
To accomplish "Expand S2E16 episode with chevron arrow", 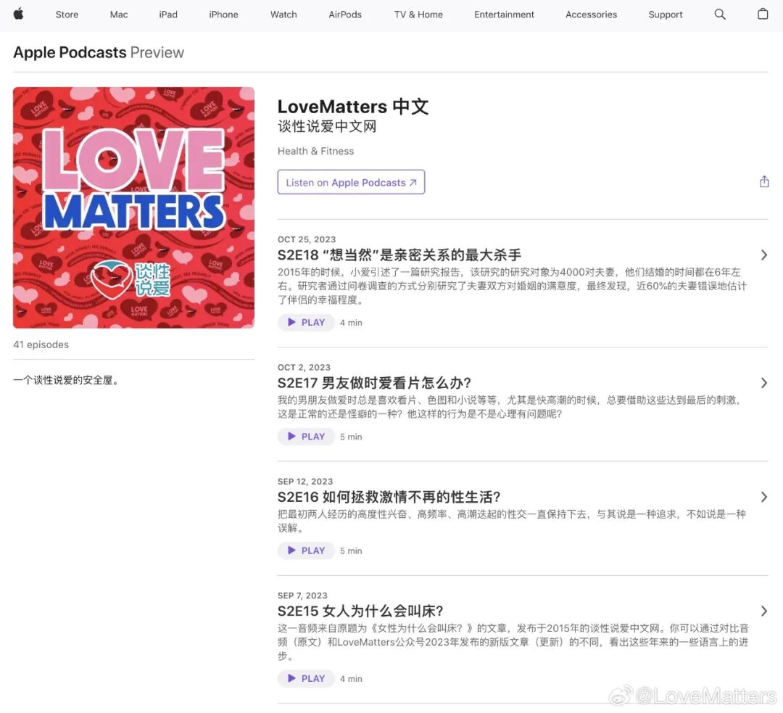I will tap(764, 497).
